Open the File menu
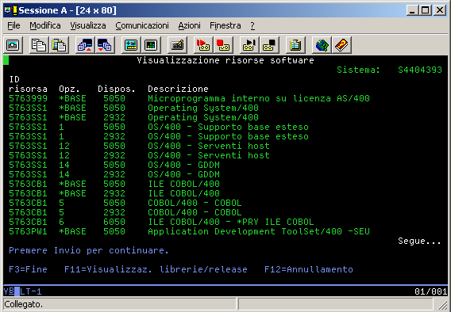The width and height of the screenshot is (451, 312). click(x=13, y=25)
